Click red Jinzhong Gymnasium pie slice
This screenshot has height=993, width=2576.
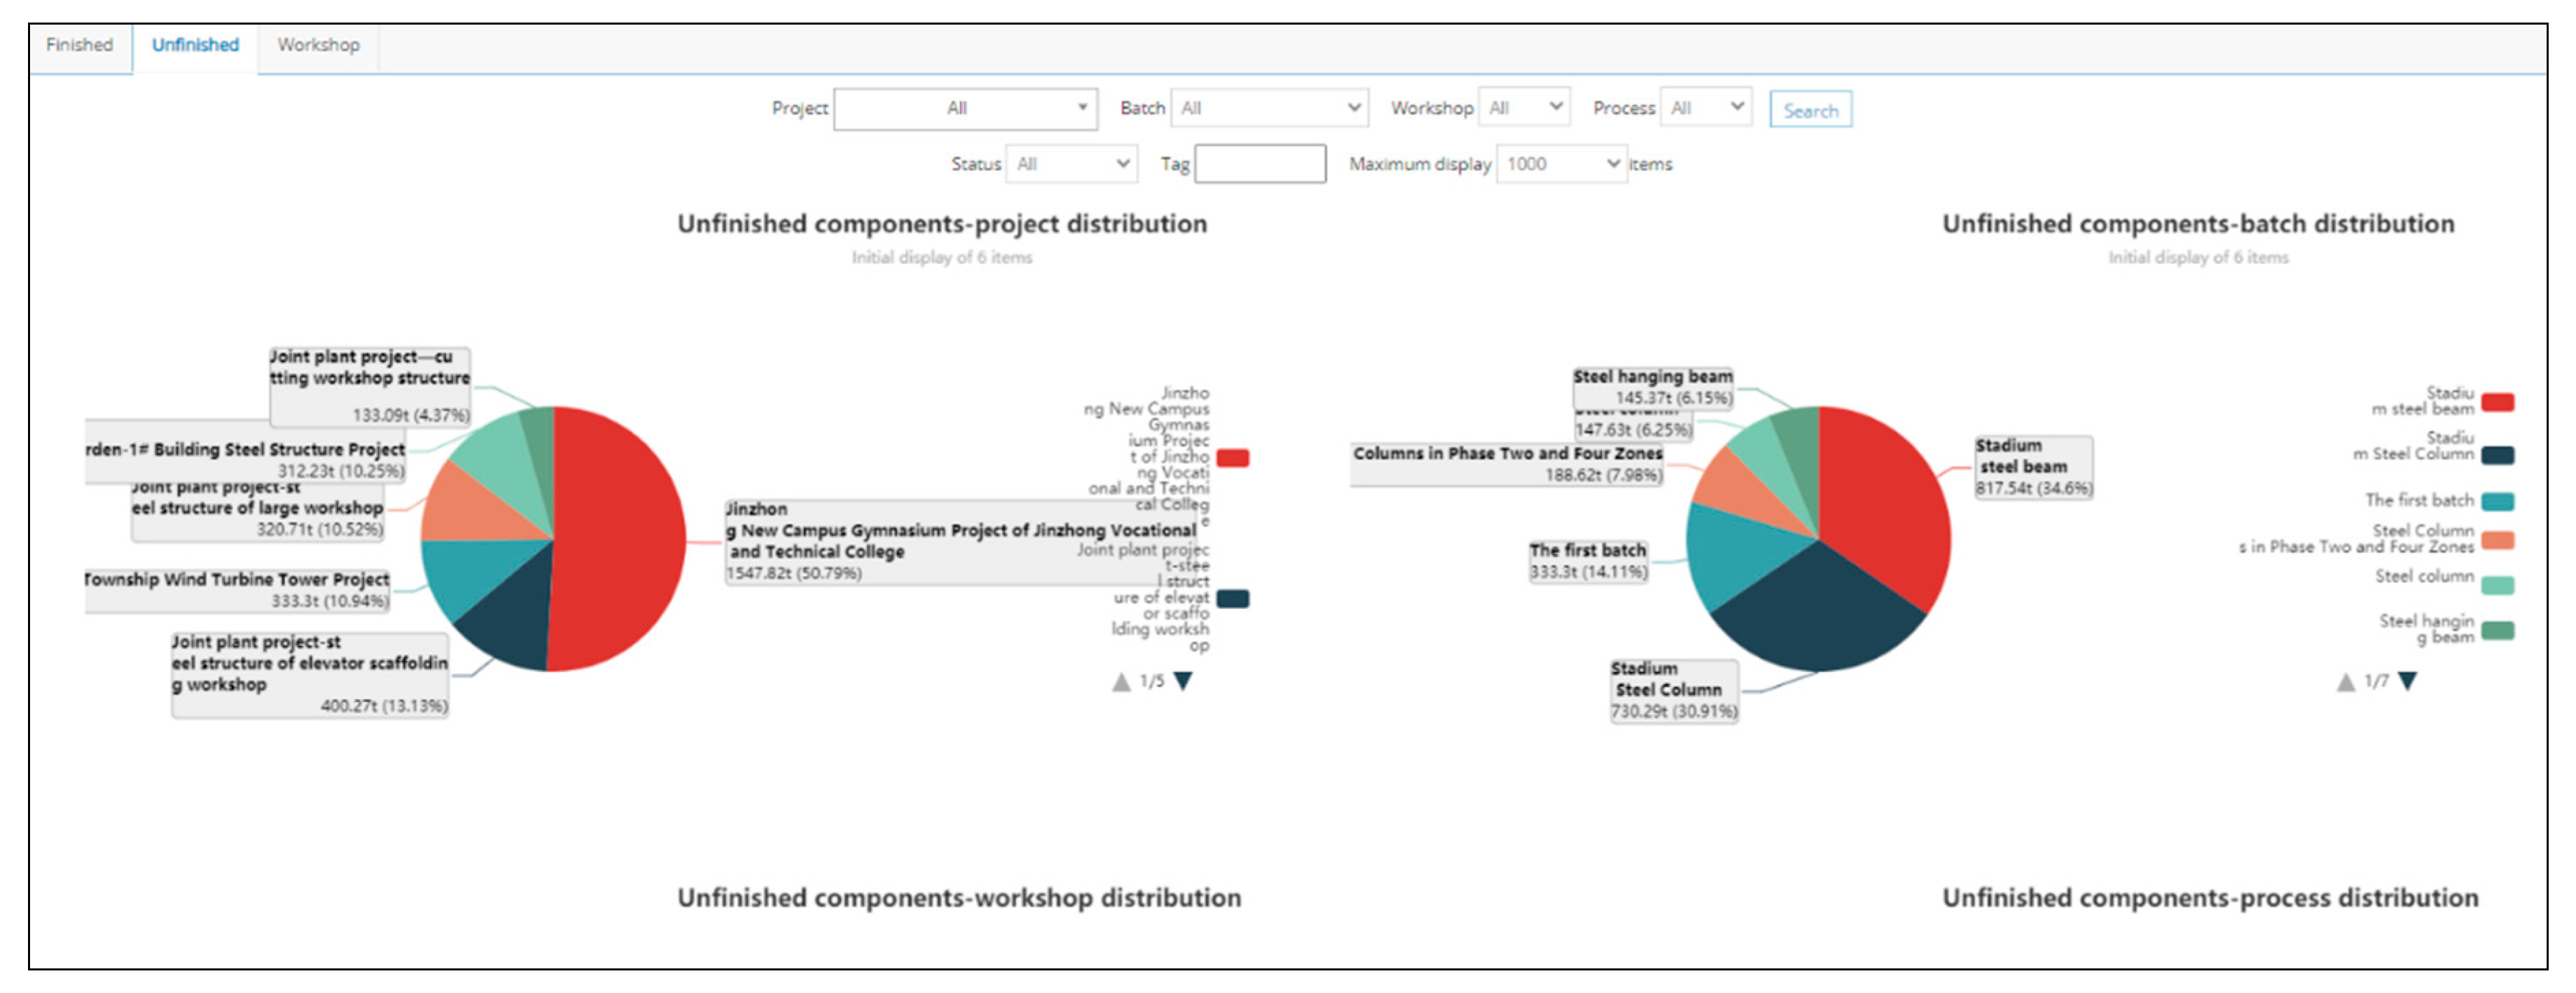(x=620, y=540)
